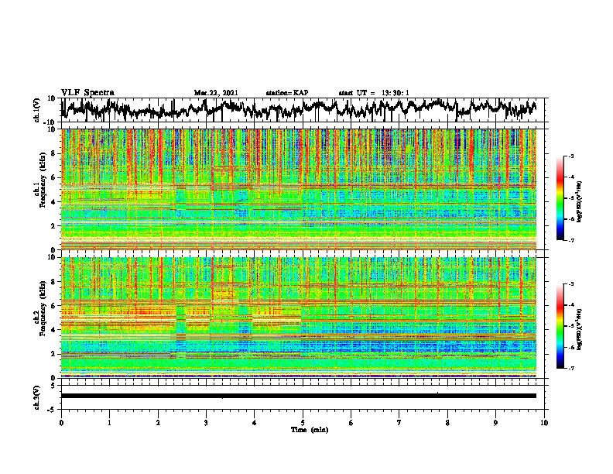Viewport: 613px width, 474px height.
Task: Click the ch.1 "Frequency (kHz)" axis label
Action: [43, 180]
